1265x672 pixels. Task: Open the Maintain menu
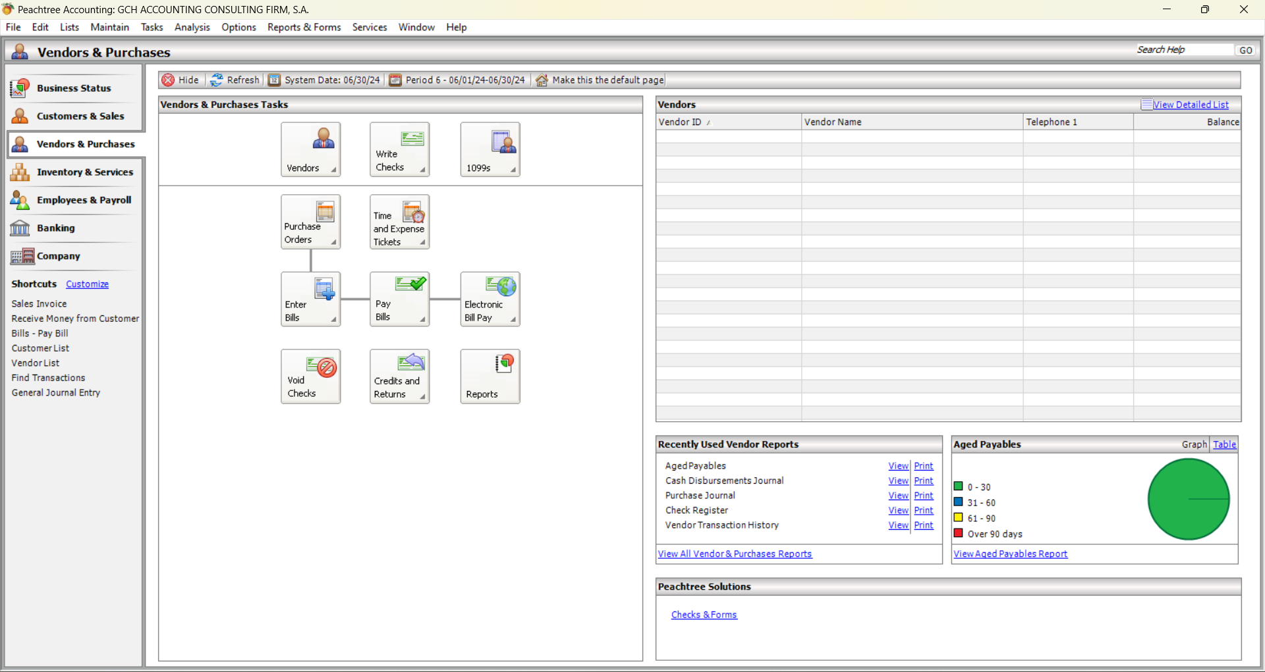[109, 27]
